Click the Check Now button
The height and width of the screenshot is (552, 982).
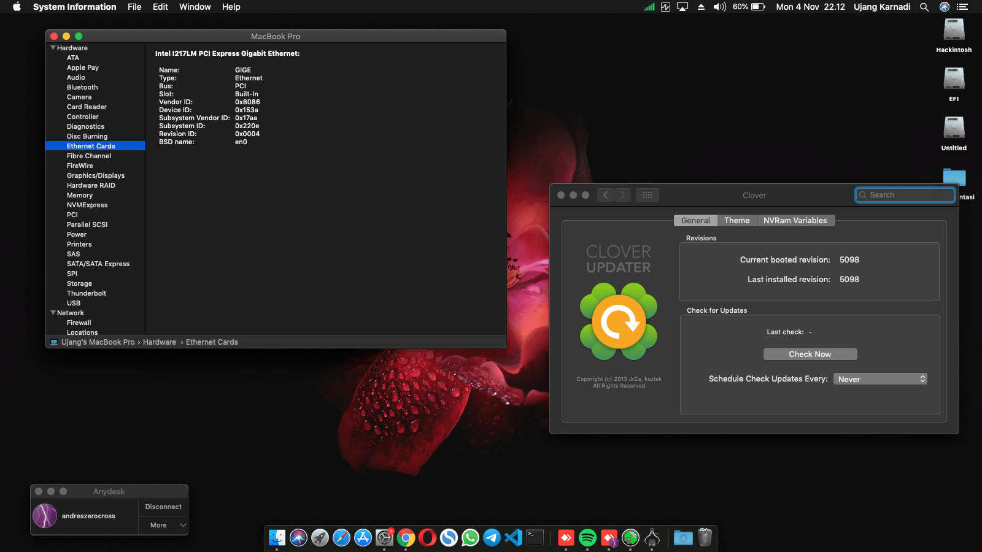(x=810, y=355)
